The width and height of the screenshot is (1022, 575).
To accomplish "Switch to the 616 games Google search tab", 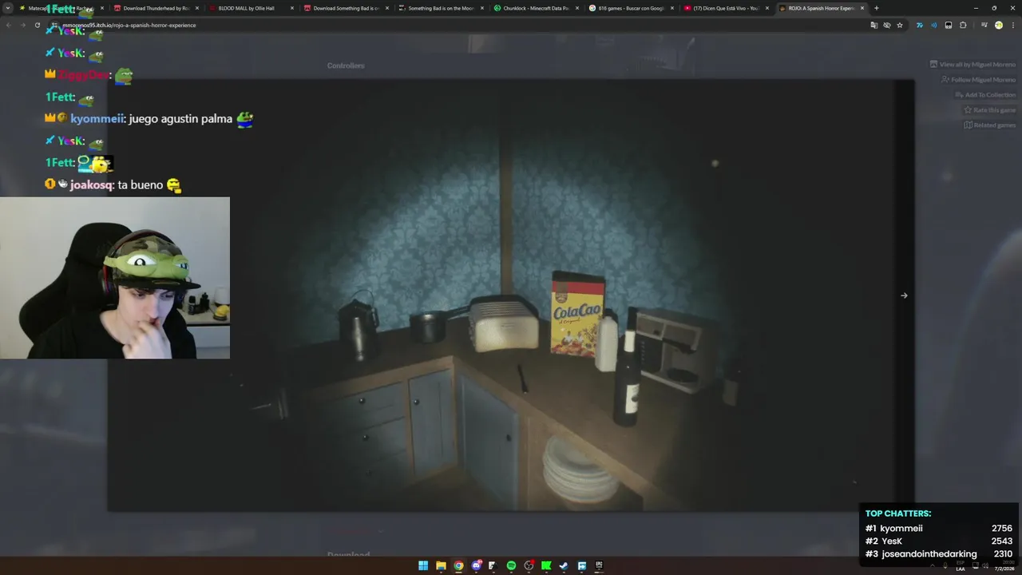I will click(630, 8).
